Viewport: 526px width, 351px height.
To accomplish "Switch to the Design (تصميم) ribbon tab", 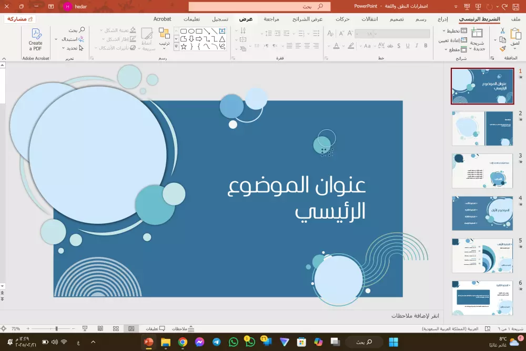I will click(x=396, y=19).
